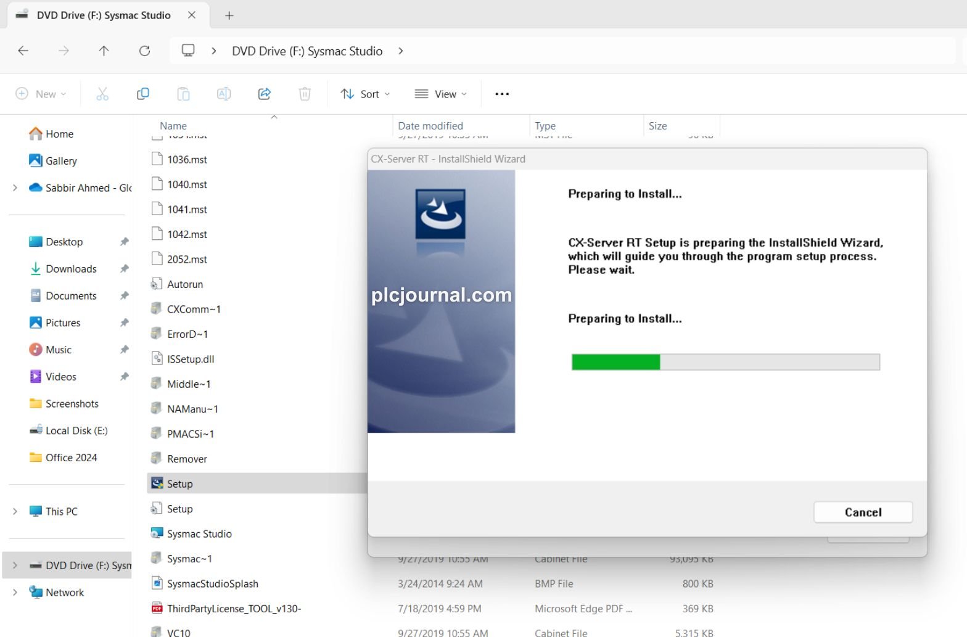Select the file 1040.mst
The height and width of the screenshot is (637, 967).
(187, 184)
